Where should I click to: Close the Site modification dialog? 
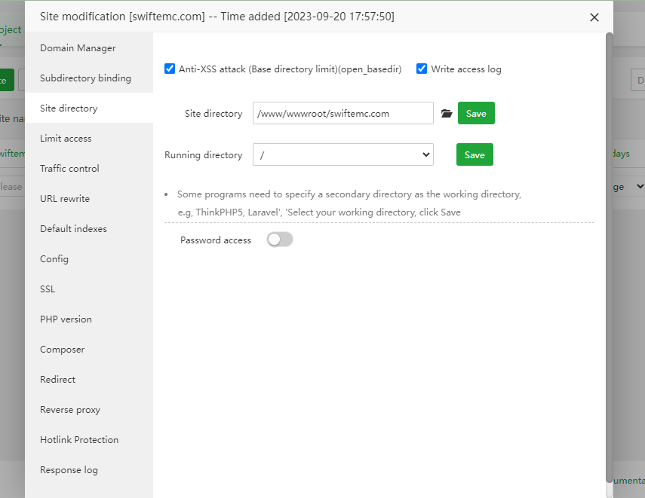tap(594, 17)
